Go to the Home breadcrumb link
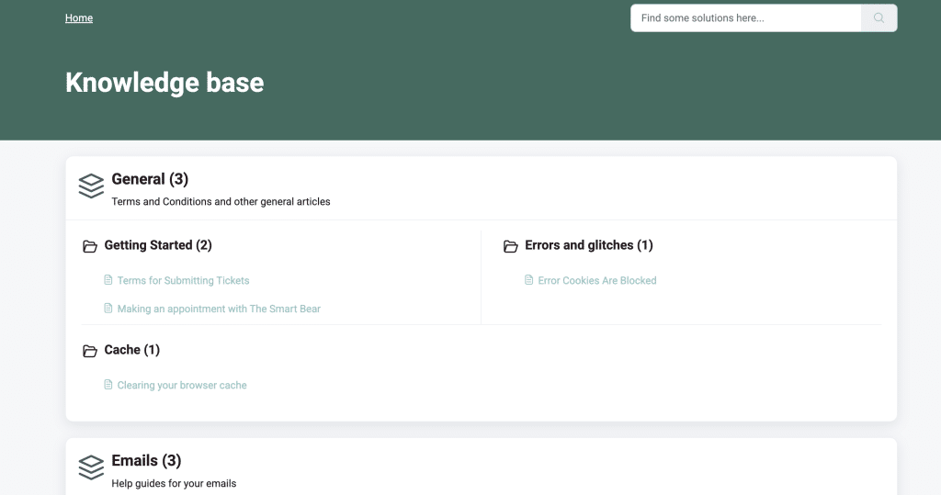 pyautogui.click(x=79, y=18)
